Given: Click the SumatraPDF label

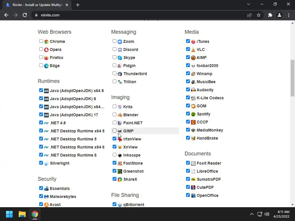Looking at the screenshot, I should (209, 180).
